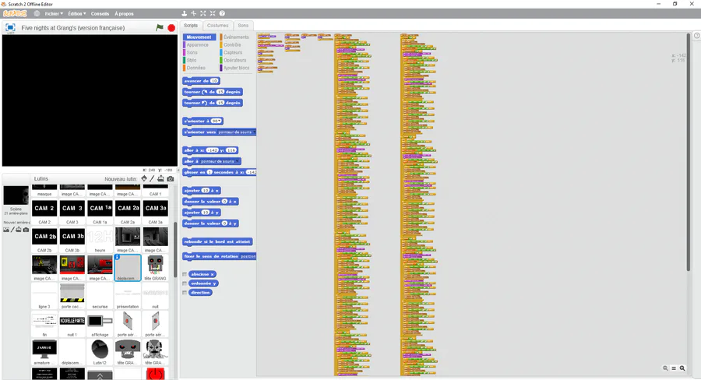This screenshot has height=380, width=701.
Task: Toggle the stage fullscreen presentation mode icon
Action: click(x=10, y=27)
